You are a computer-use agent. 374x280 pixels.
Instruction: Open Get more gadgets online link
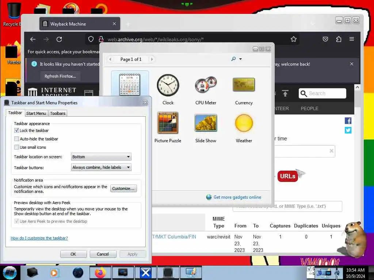pos(237,197)
